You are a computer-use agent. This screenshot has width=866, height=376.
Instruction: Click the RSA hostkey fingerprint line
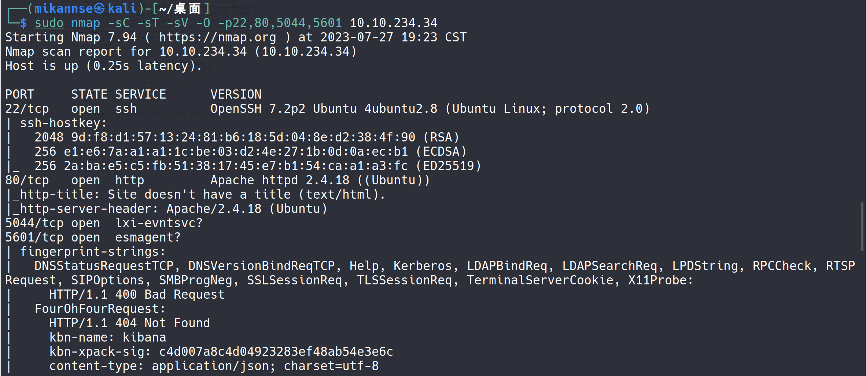(x=246, y=137)
